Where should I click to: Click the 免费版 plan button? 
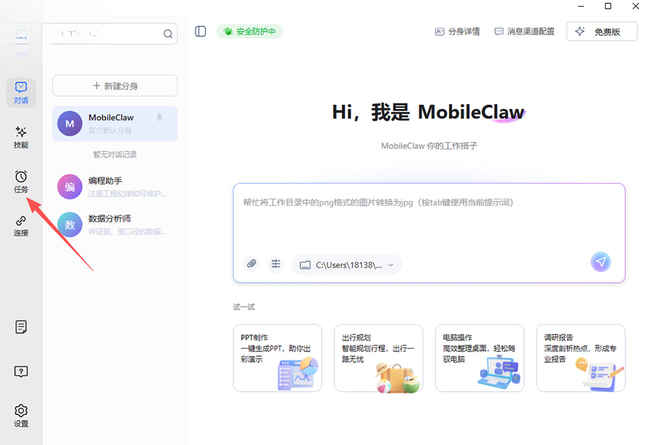coord(602,32)
